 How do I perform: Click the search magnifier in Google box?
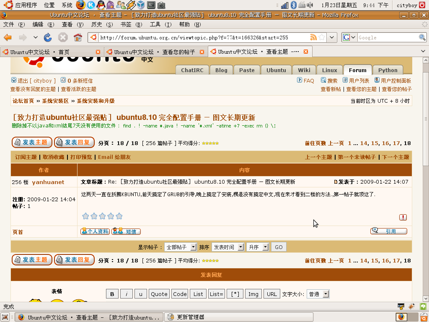tap(422, 37)
